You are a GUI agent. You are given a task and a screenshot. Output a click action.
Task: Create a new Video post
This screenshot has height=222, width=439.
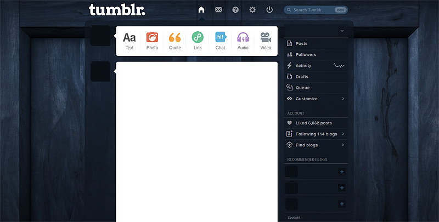[x=266, y=41]
